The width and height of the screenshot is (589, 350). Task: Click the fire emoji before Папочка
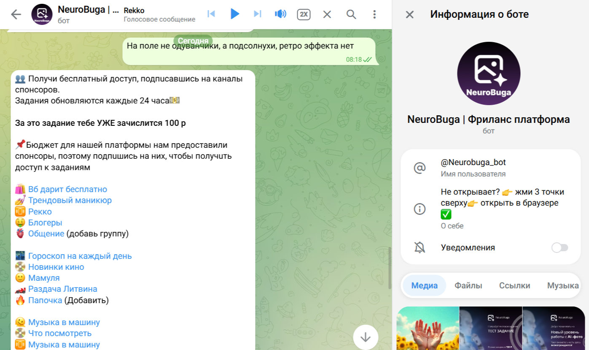(x=20, y=300)
